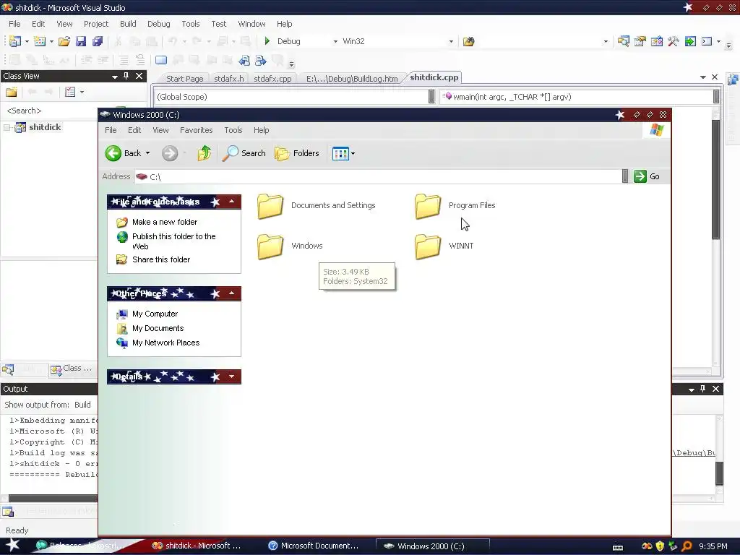The height and width of the screenshot is (555, 740).
Task: Select Program Files folder icon
Action: tap(428, 206)
